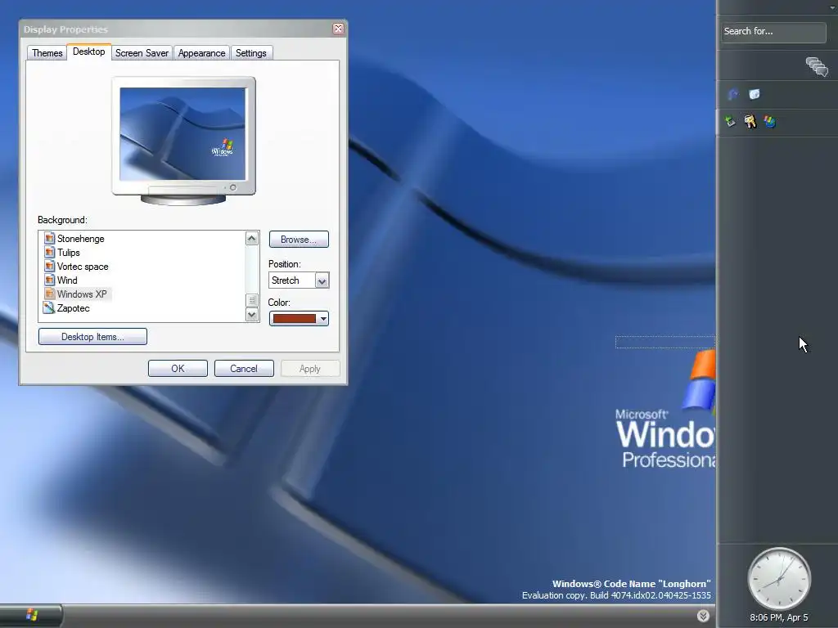Image resolution: width=838 pixels, height=628 pixels.
Task: Click the Zapotec paint file icon
Action: click(x=49, y=307)
